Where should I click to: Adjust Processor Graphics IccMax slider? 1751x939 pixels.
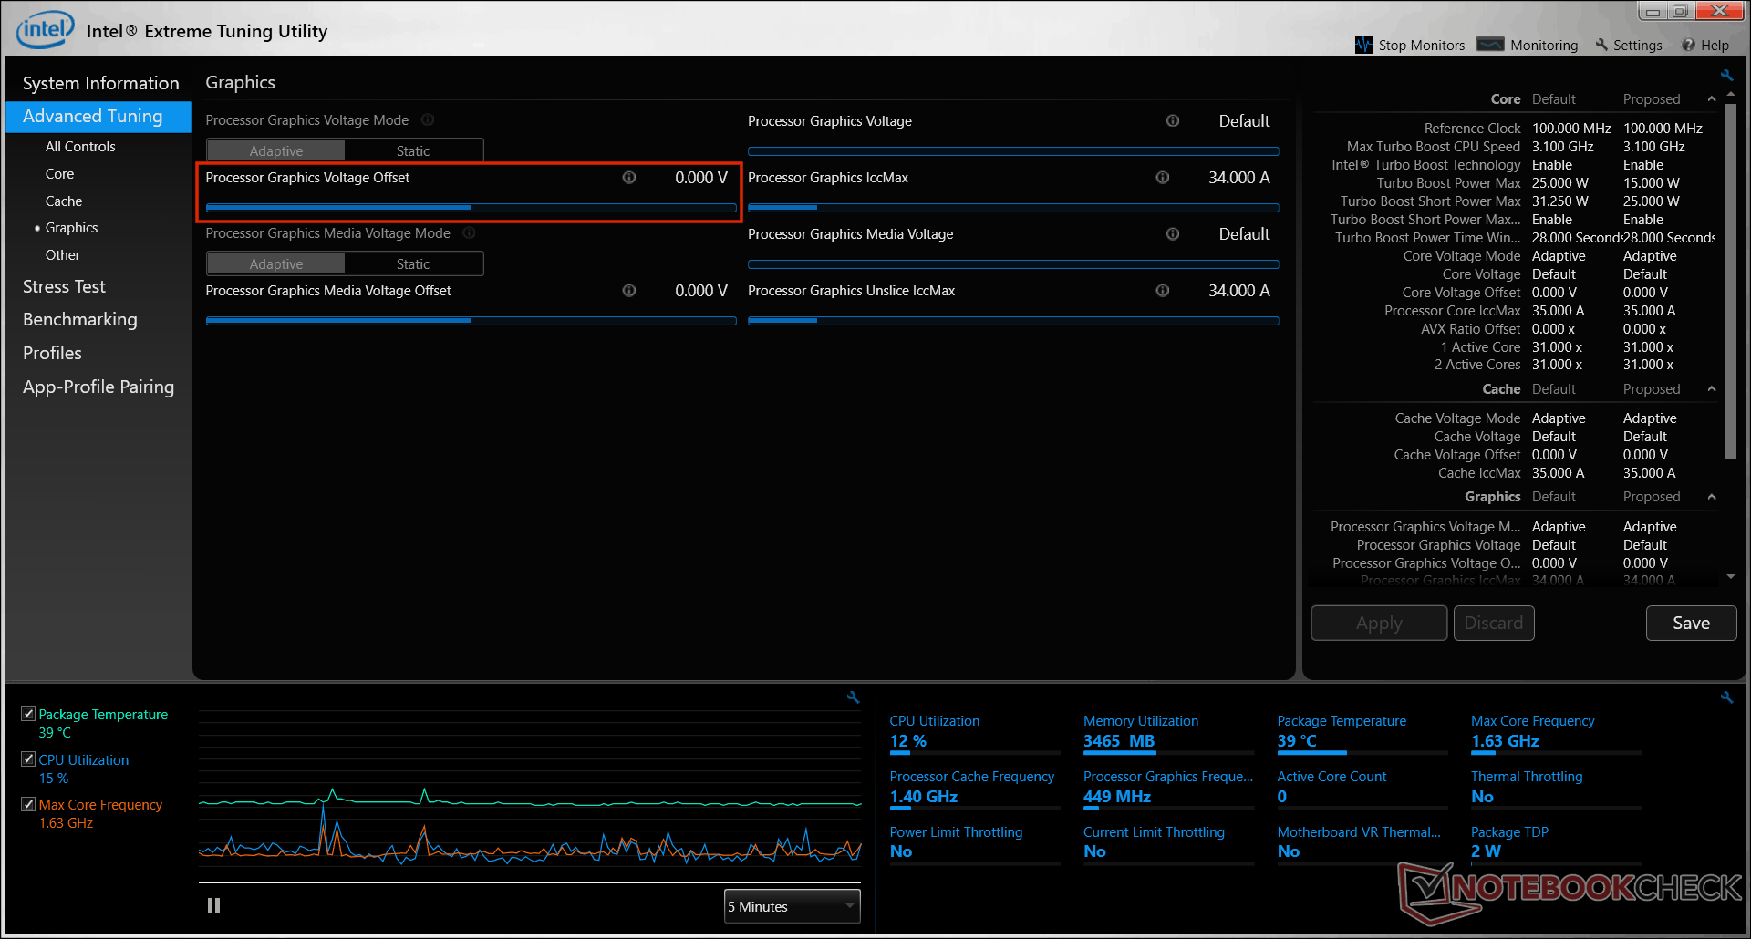pos(1013,208)
